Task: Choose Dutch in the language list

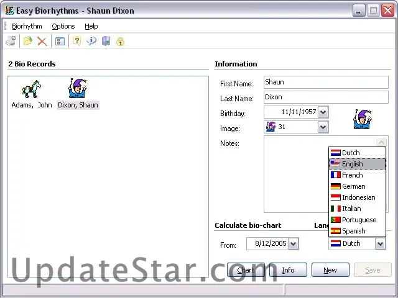Action: click(357, 153)
